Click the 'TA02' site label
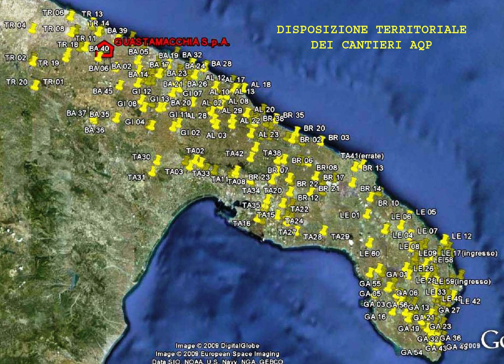The image size is (504, 364). coord(195,151)
